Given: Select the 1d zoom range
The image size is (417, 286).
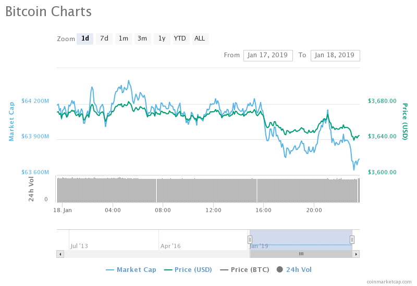Looking at the screenshot, I should (85, 38).
